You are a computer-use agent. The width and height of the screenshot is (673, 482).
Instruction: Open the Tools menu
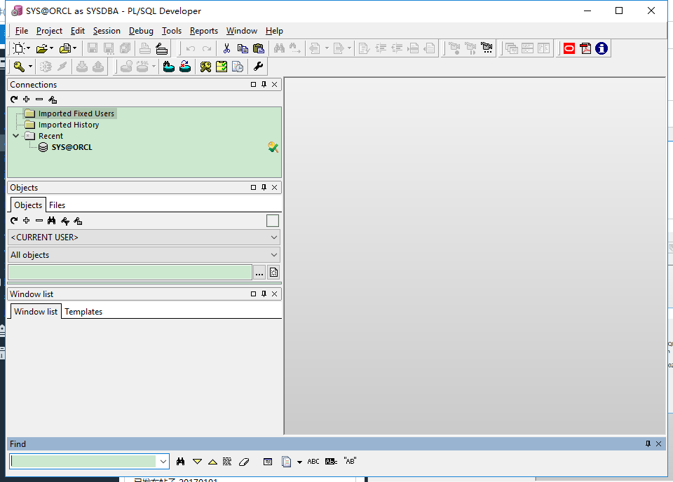171,31
